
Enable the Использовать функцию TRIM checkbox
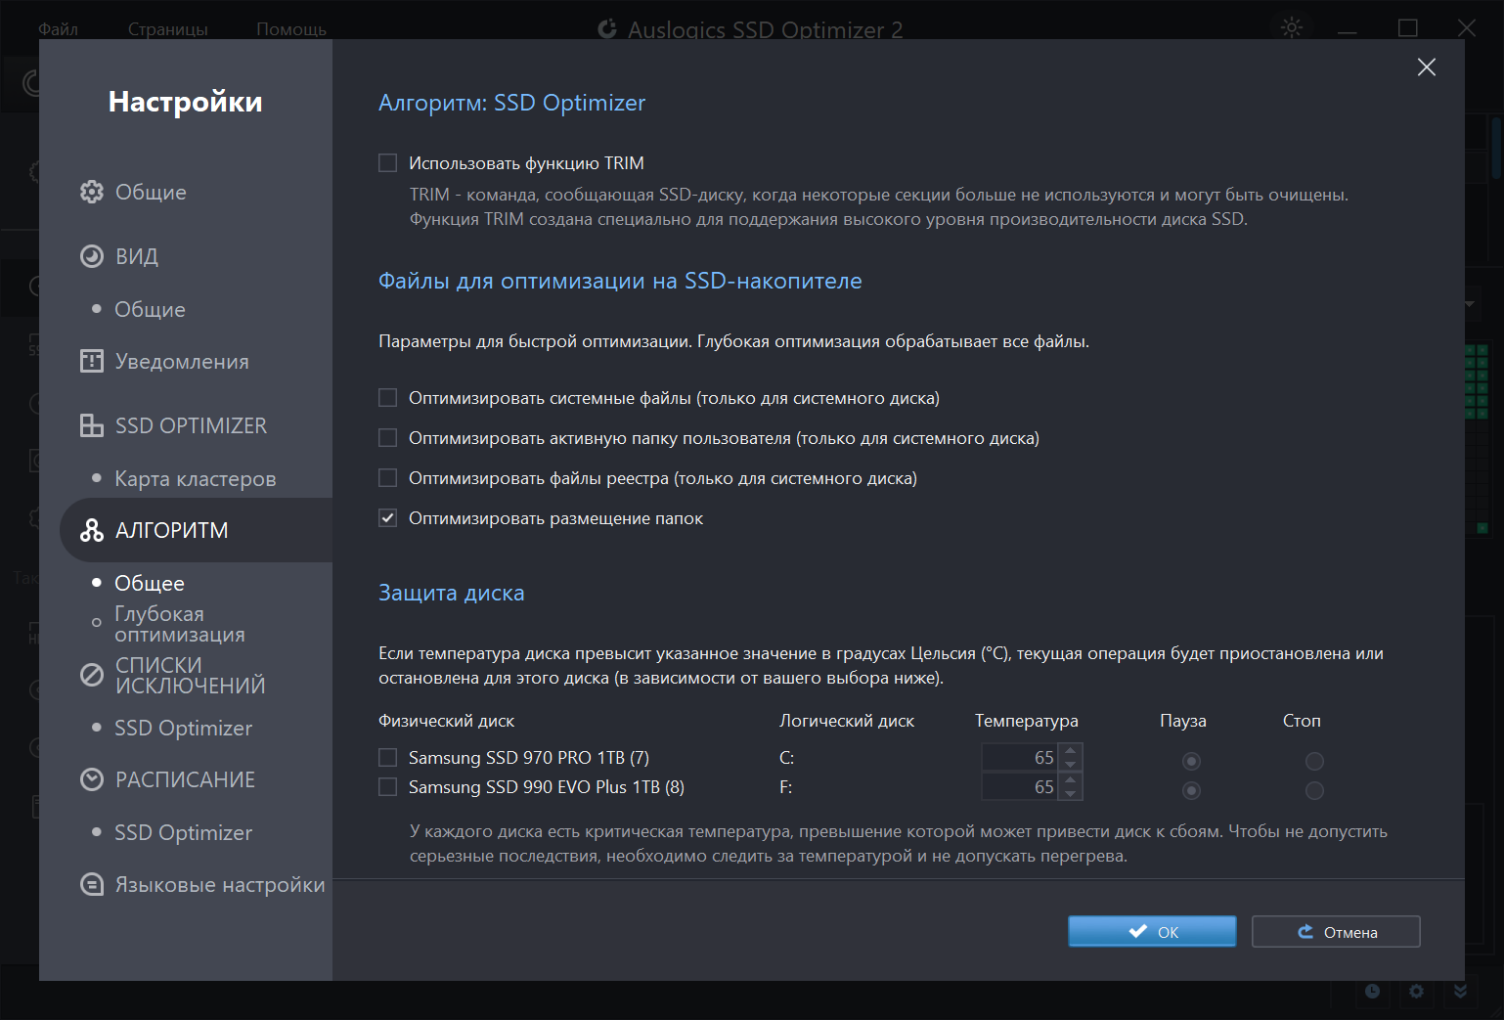(x=388, y=163)
